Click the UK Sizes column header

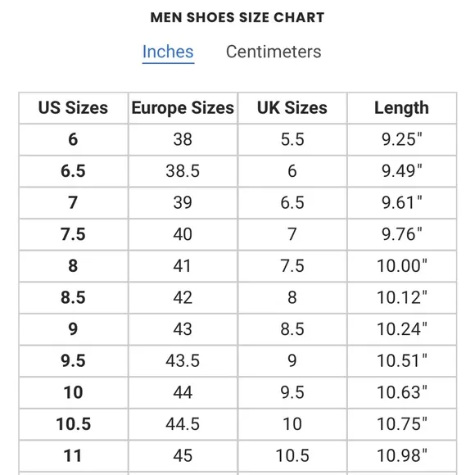click(x=292, y=108)
